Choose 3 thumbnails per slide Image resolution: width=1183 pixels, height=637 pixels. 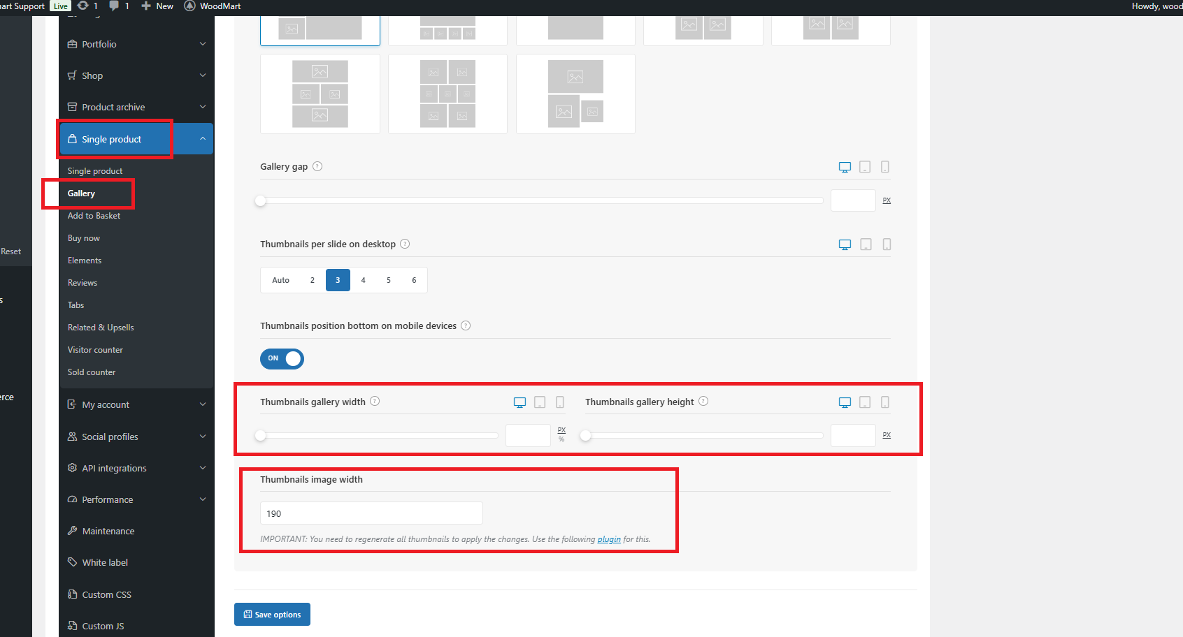point(338,280)
